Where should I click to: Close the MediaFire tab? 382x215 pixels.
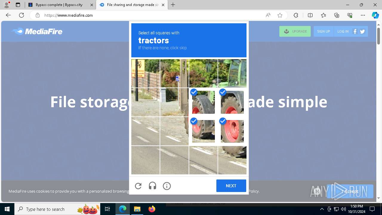(x=163, y=5)
